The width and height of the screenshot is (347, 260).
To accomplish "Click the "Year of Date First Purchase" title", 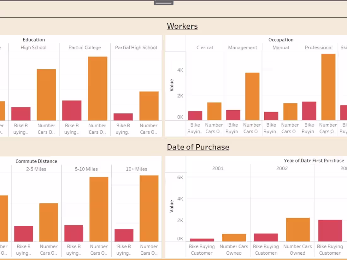I will point(314,160).
